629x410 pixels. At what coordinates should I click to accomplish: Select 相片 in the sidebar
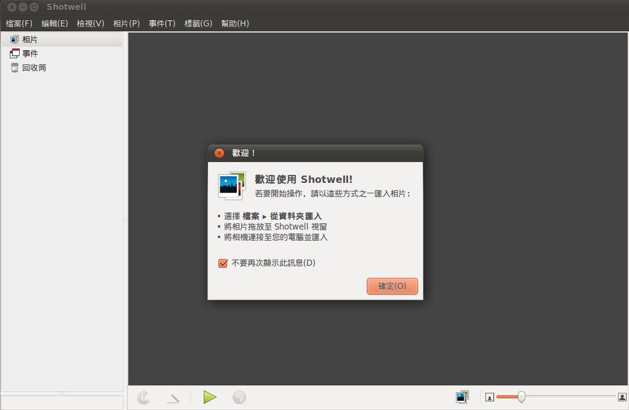click(61, 39)
